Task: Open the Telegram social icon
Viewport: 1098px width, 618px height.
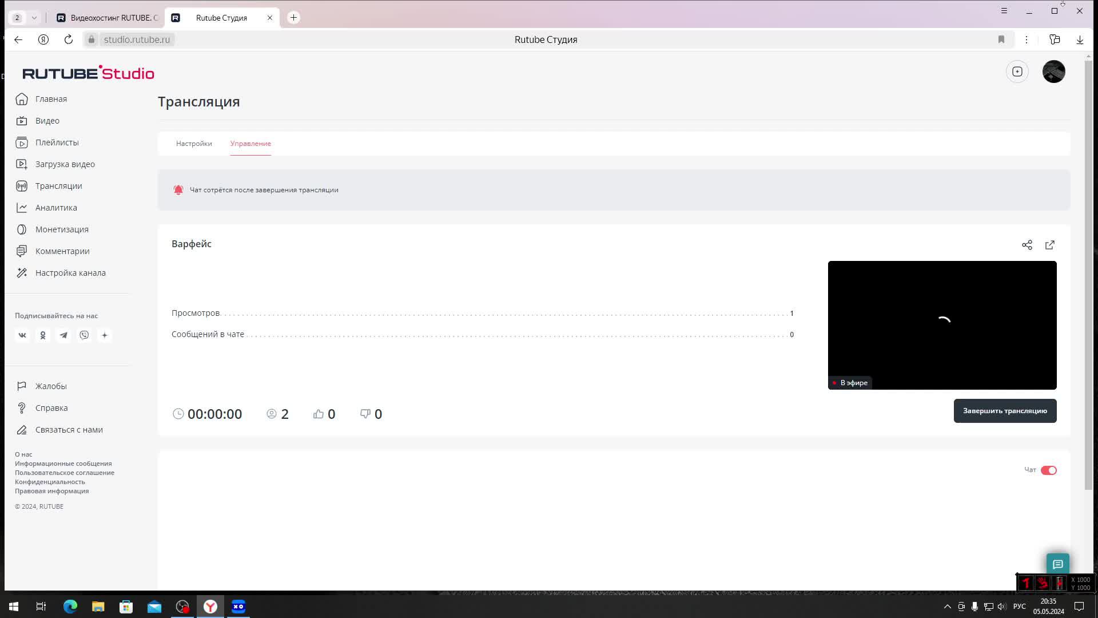Action: (63, 335)
